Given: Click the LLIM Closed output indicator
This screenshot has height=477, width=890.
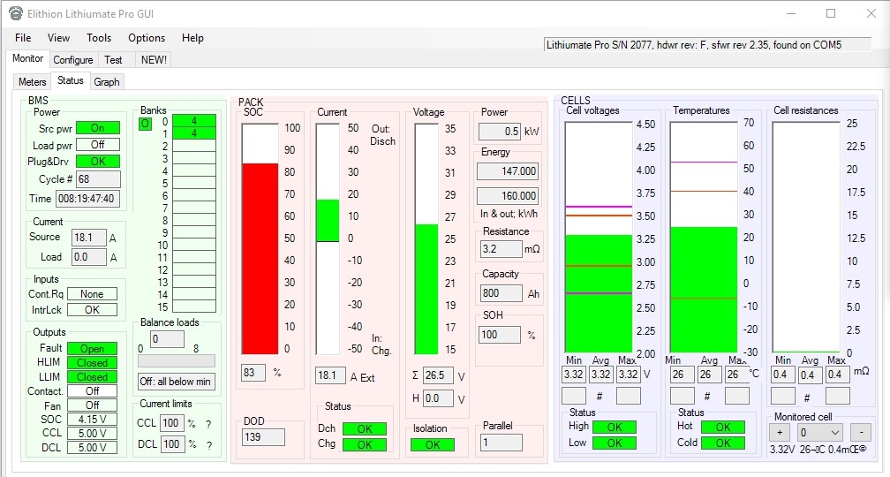Looking at the screenshot, I should pos(92,377).
